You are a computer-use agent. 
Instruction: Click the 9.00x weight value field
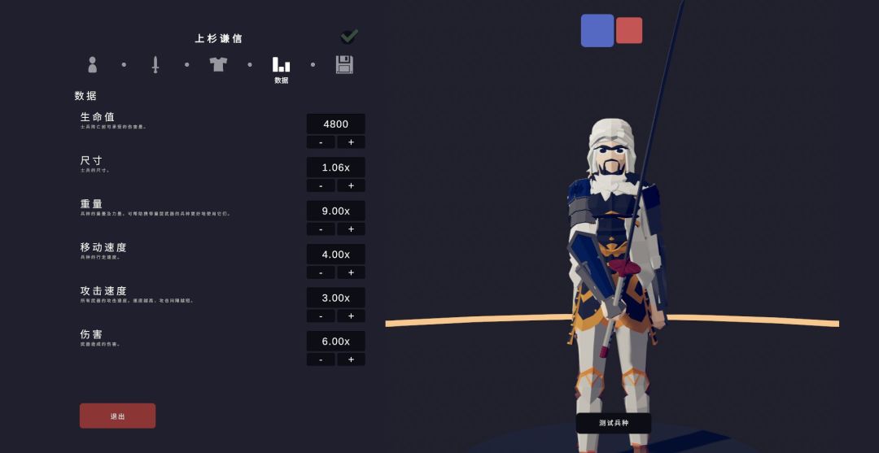tap(336, 211)
